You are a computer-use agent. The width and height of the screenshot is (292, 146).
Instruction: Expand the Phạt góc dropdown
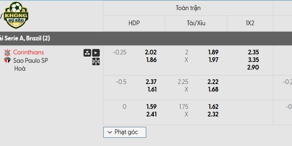click(x=124, y=132)
